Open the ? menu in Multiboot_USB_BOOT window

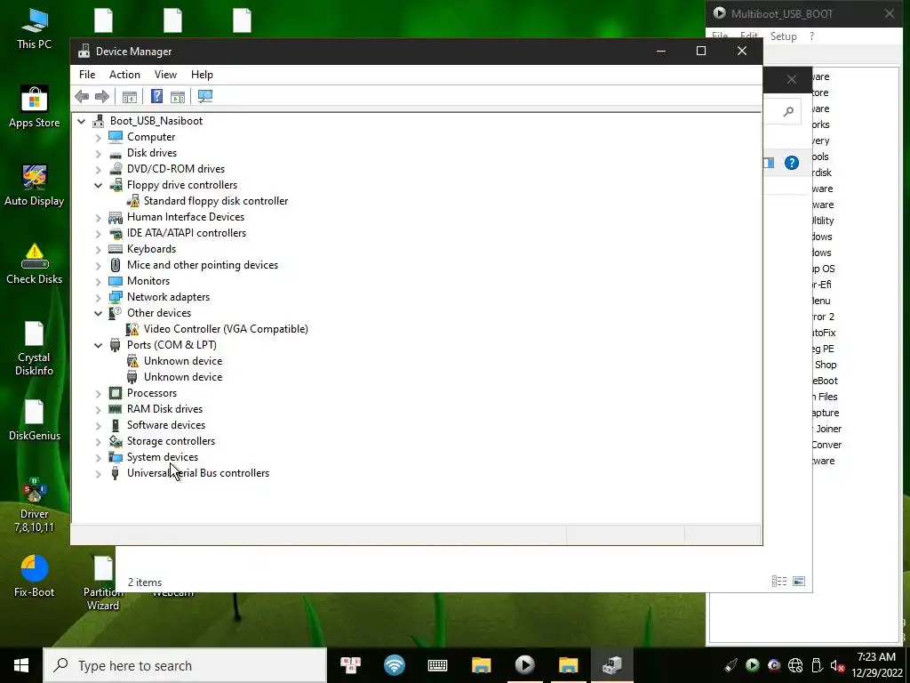(811, 36)
